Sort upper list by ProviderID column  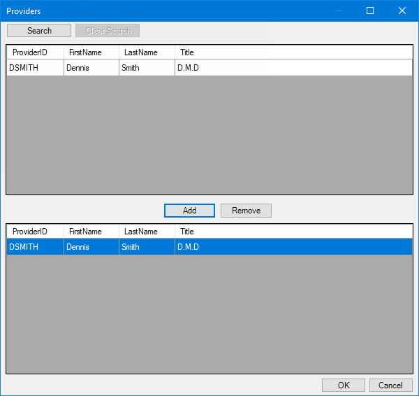[x=36, y=52]
